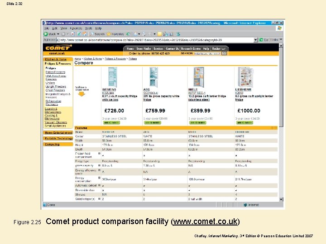The height and width of the screenshot is (244, 326).
Task: Open the Chest Freezers sidebar link
Action: tap(55, 90)
